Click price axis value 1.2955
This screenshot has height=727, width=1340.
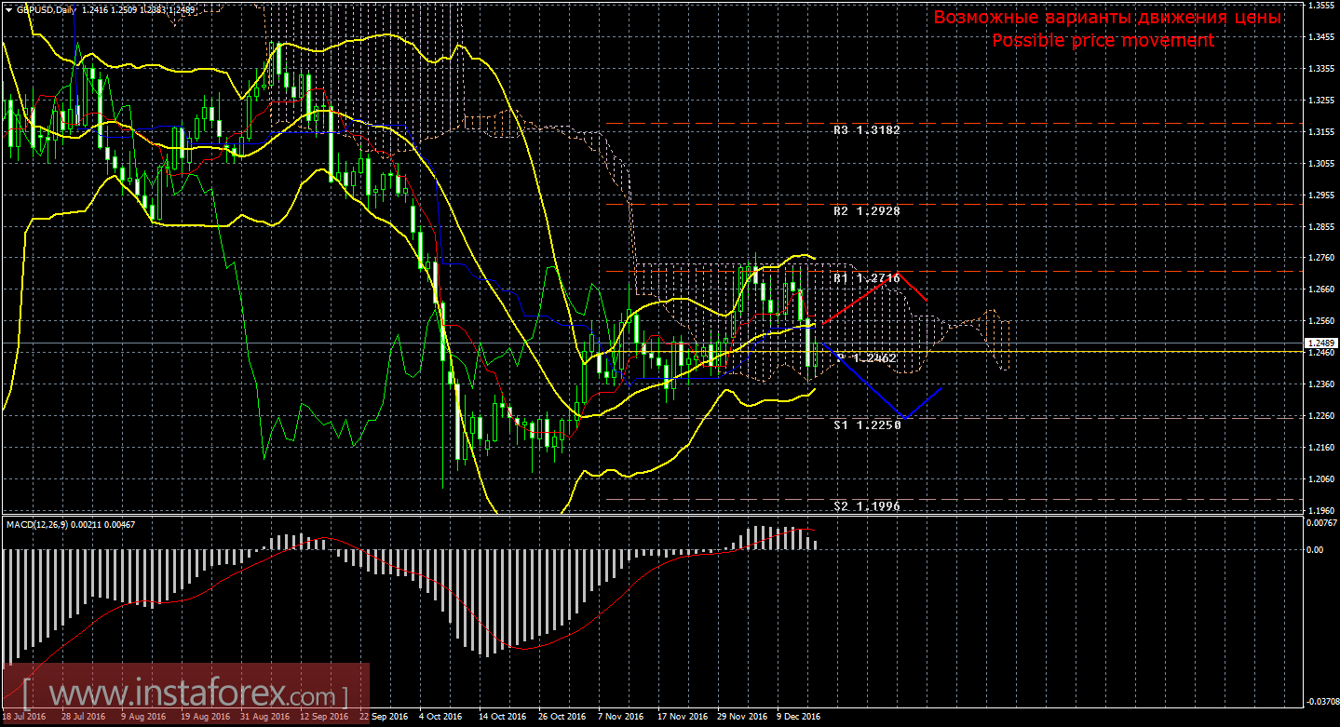click(x=1320, y=195)
